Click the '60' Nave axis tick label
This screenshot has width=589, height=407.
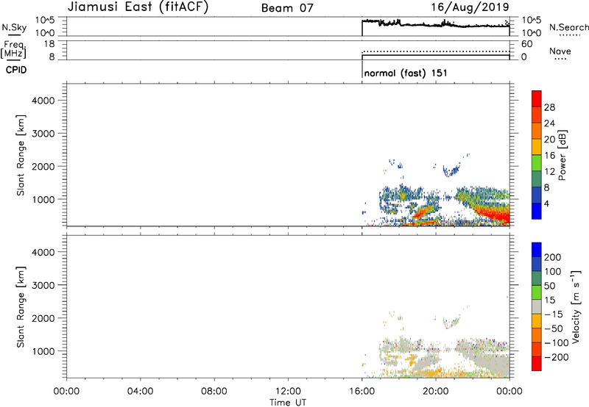tap(526, 44)
